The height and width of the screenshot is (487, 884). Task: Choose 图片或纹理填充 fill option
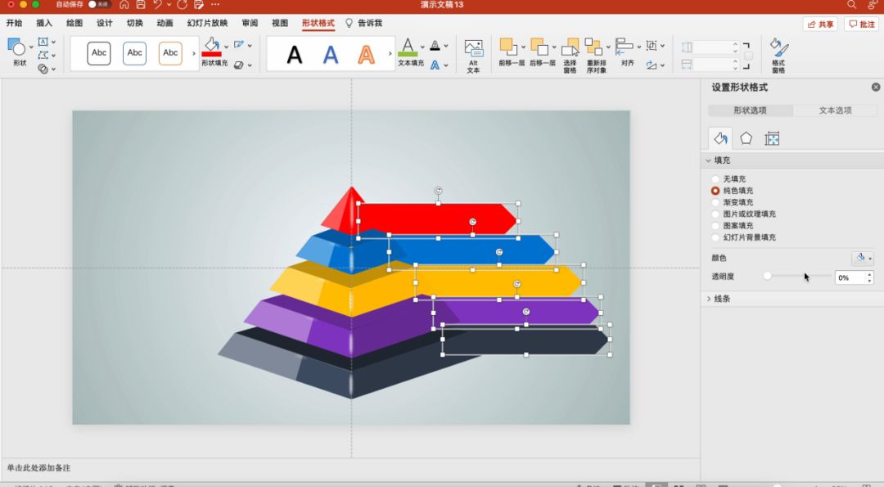pyautogui.click(x=716, y=214)
